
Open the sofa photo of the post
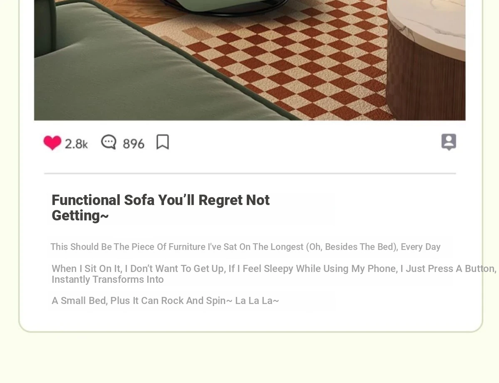[x=250, y=60]
